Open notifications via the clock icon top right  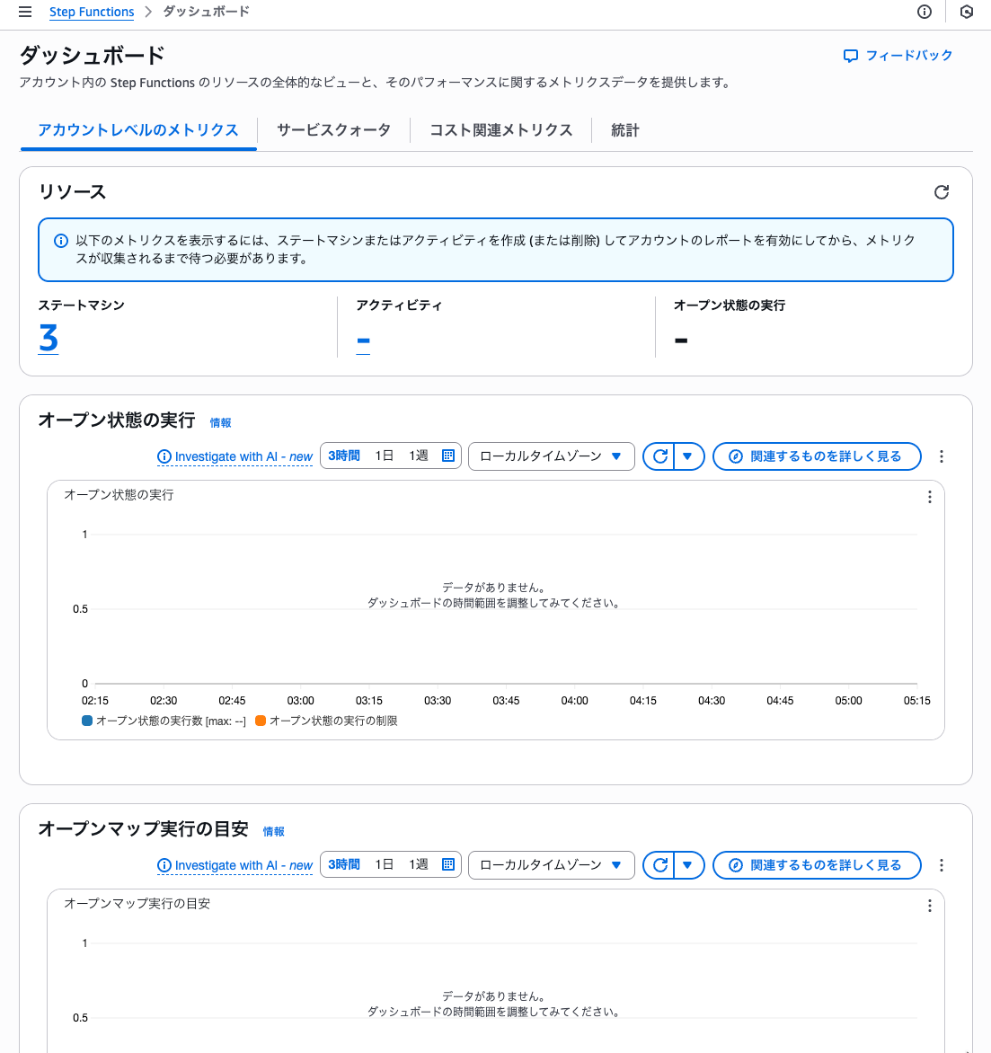[x=967, y=12]
